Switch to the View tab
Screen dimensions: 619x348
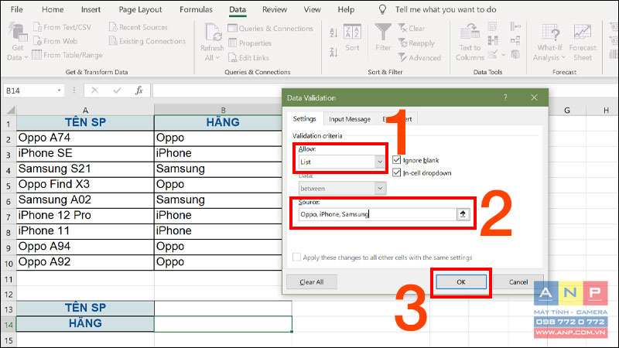[x=312, y=9]
